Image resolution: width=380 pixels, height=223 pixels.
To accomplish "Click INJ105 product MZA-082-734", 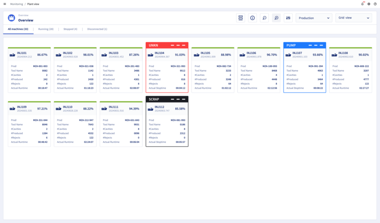I will [224, 66].
